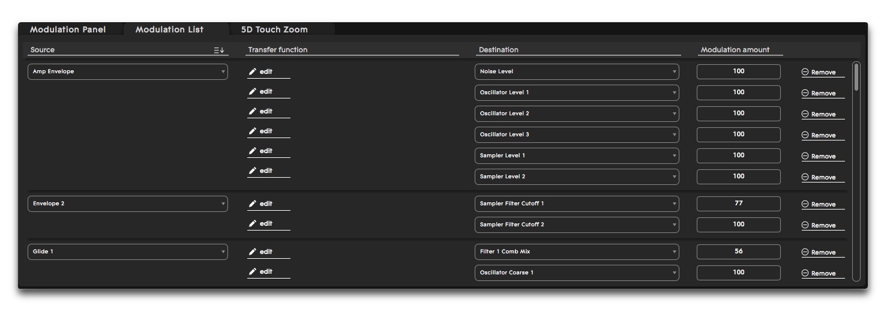Open the Amp Envelope source dropdown
This screenshot has width=887, height=311.
tap(128, 71)
